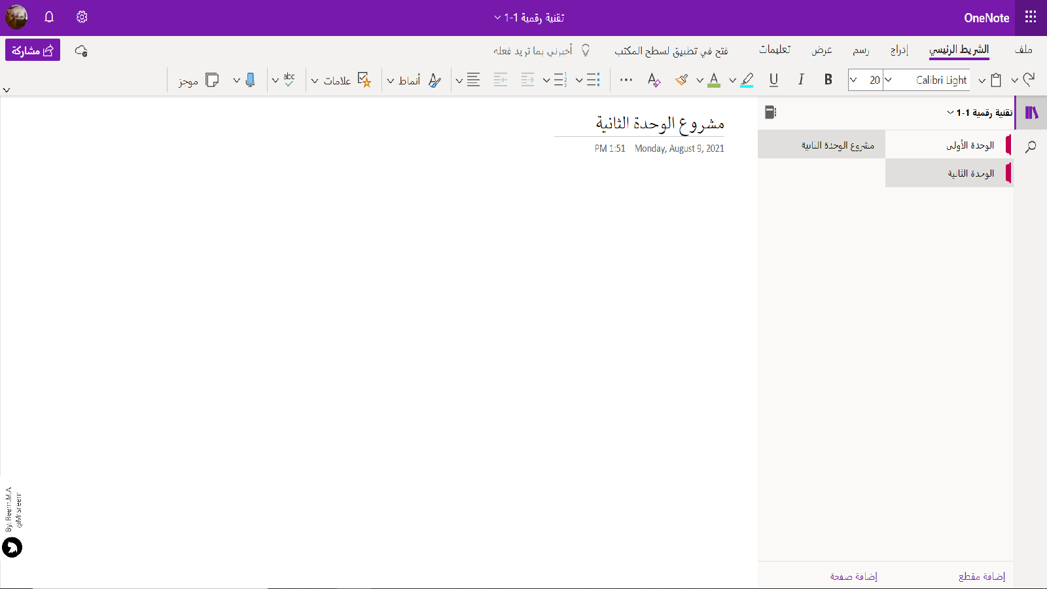Click the Undo arrow icon

[x=1029, y=80]
